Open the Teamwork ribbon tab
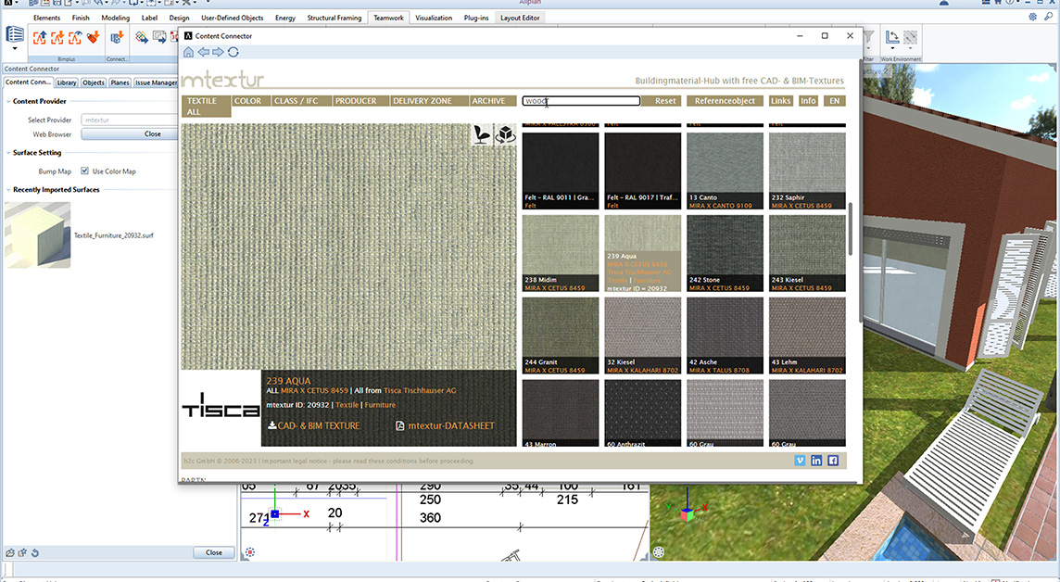This screenshot has height=582, width=1060. click(x=389, y=18)
